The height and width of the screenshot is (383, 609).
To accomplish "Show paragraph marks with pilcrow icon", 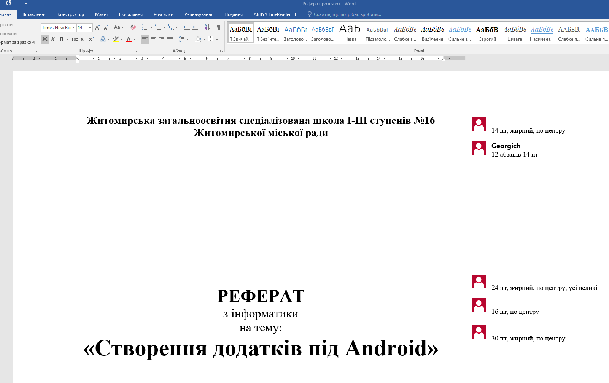I will point(219,27).
